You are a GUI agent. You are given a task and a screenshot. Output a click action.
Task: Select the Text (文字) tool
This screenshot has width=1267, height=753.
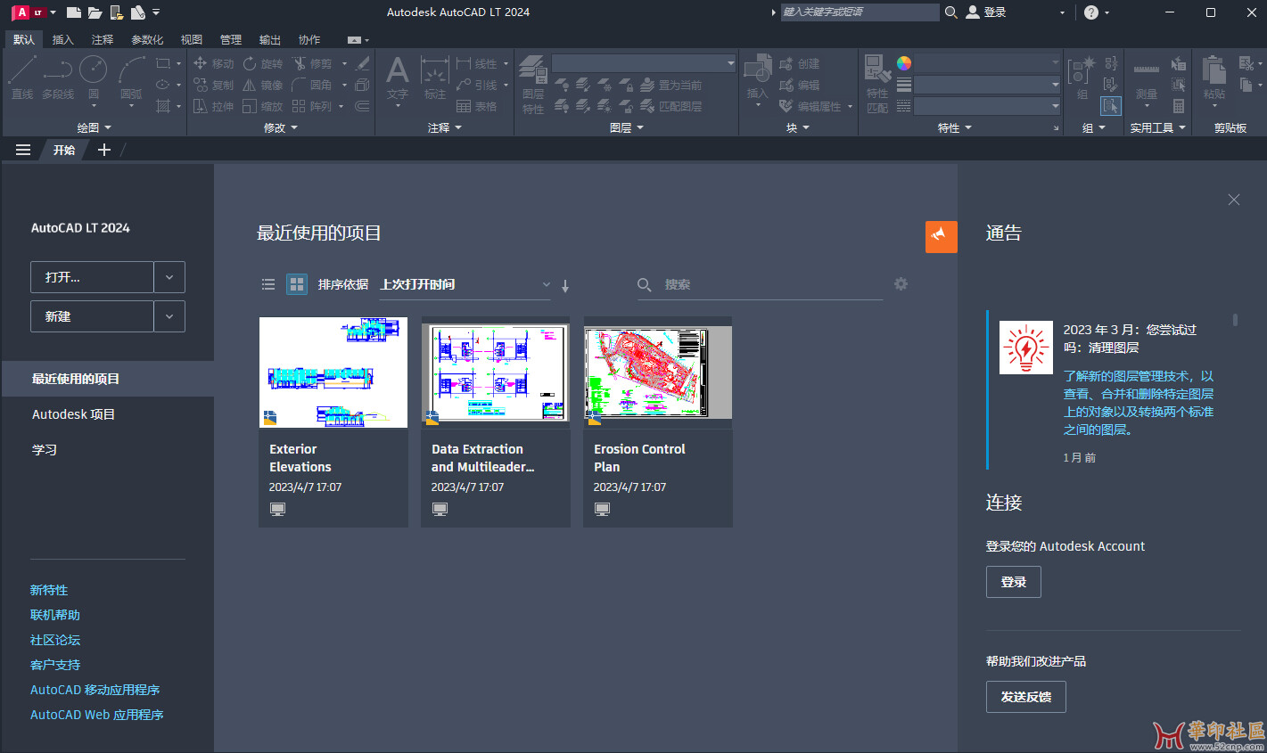click(x=398, y=78)
